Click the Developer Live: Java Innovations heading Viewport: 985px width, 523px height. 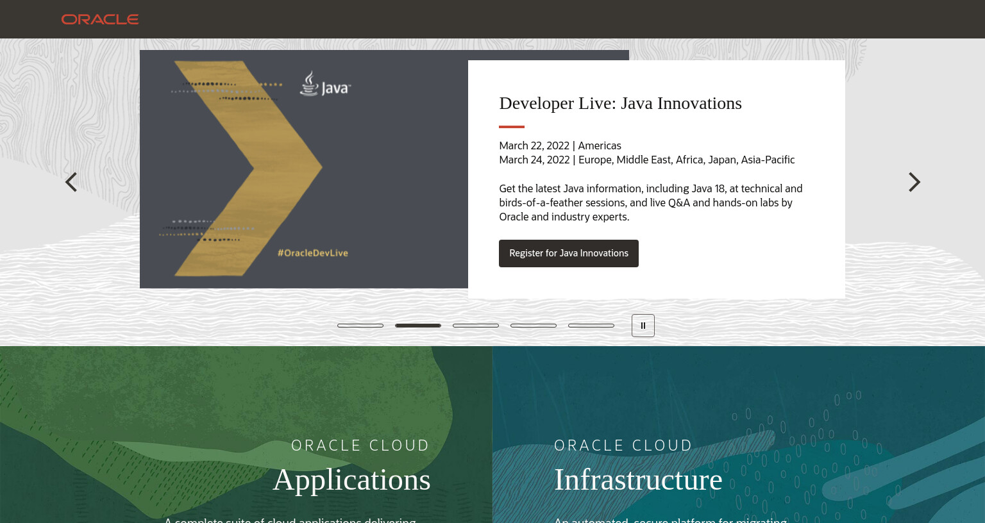click(x=620, y=103)
